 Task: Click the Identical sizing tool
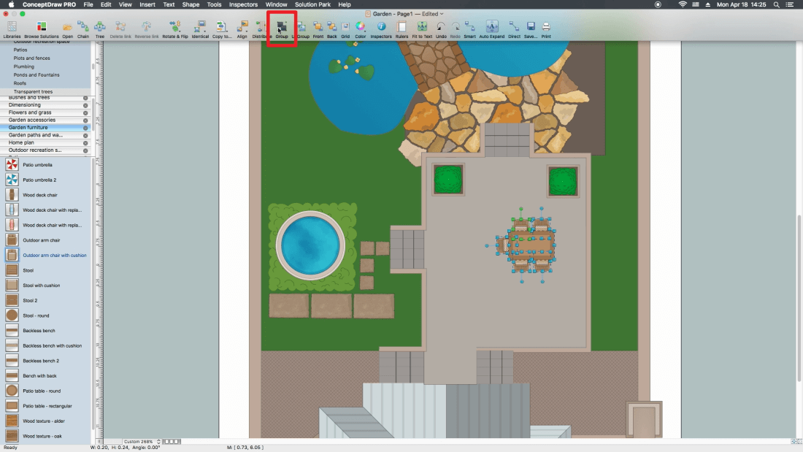point(200,29)
